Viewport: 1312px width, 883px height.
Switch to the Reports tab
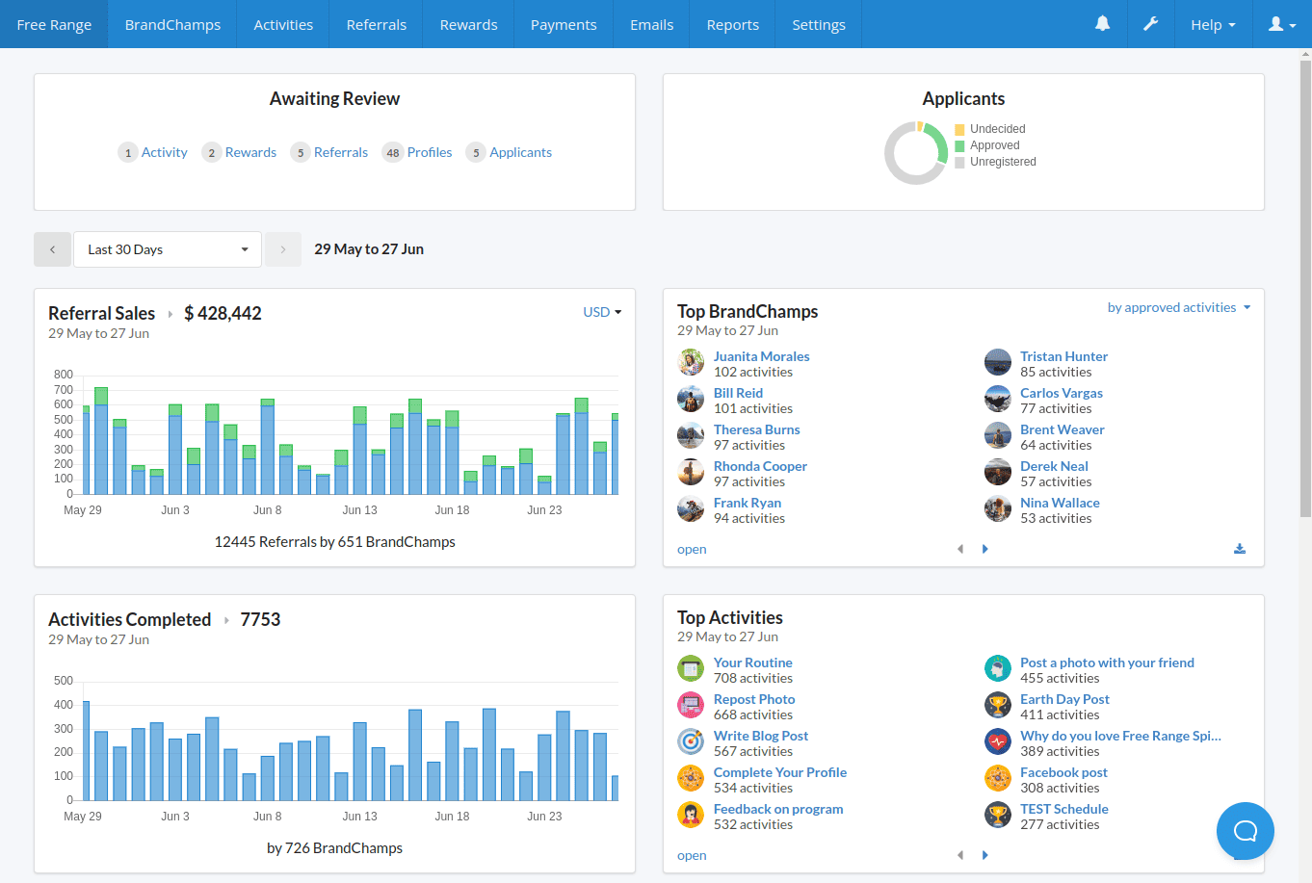click(732, 25)
